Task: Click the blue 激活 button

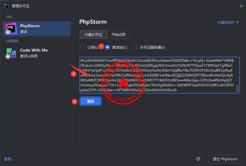Action: click(x=91, y=101)
